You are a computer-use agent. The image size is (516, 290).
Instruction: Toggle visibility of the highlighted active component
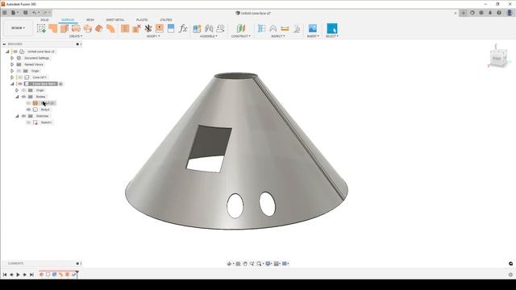pos(20,84)
